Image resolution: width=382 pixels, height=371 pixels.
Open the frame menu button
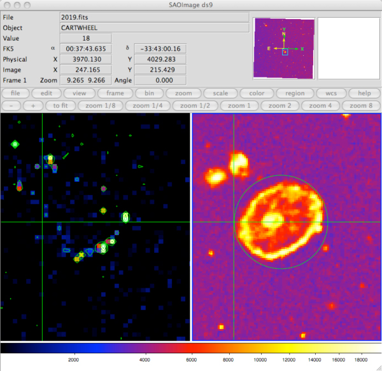pyautogui.click(x=115, y=93)
